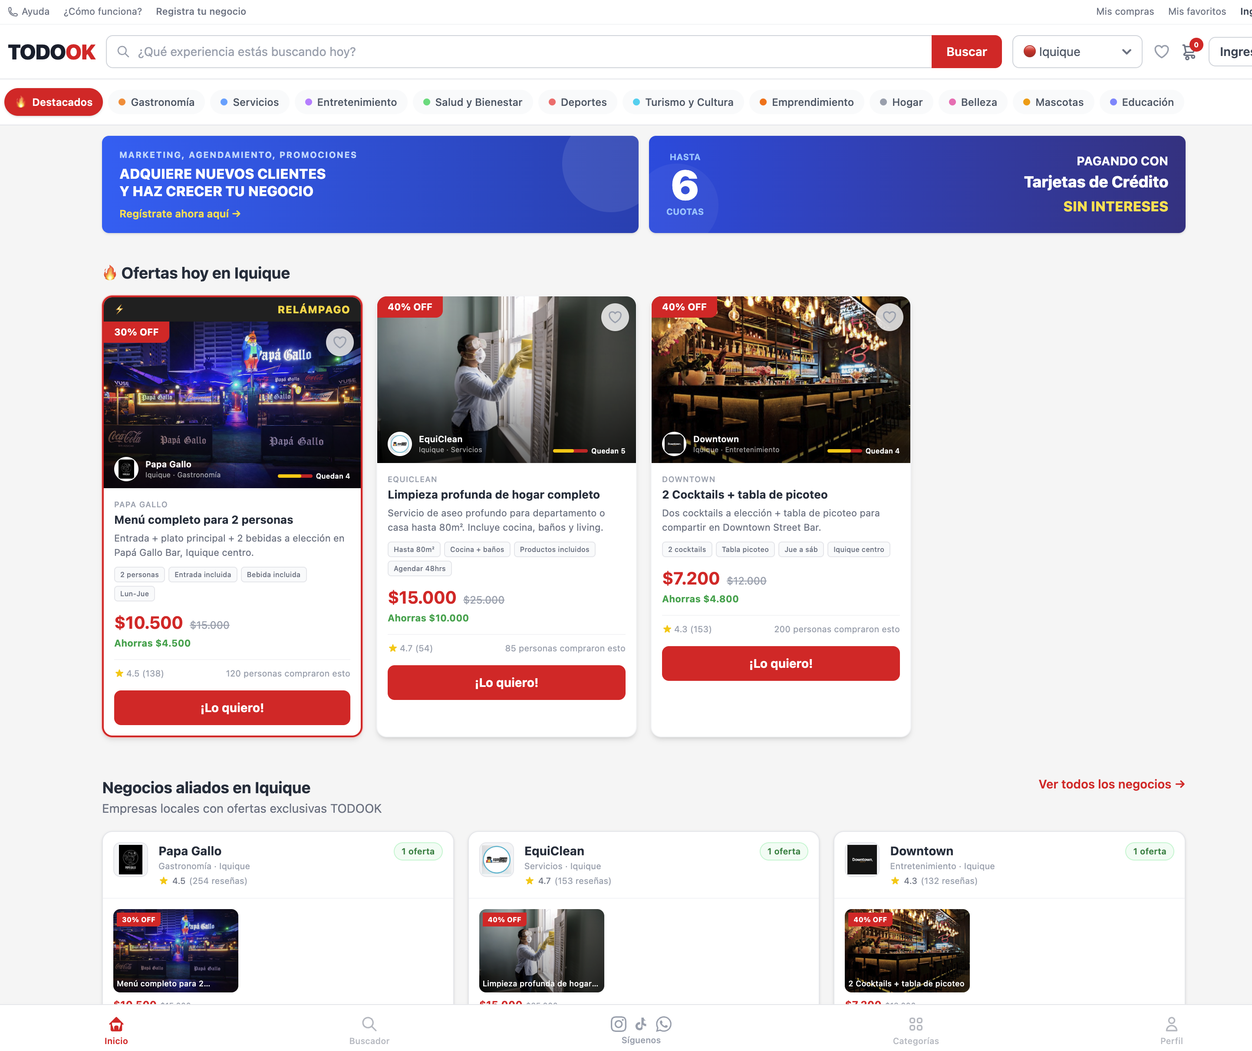Open Mis favoritos link
The image size is (1252, 1051).
click(x=1196, y=11)
